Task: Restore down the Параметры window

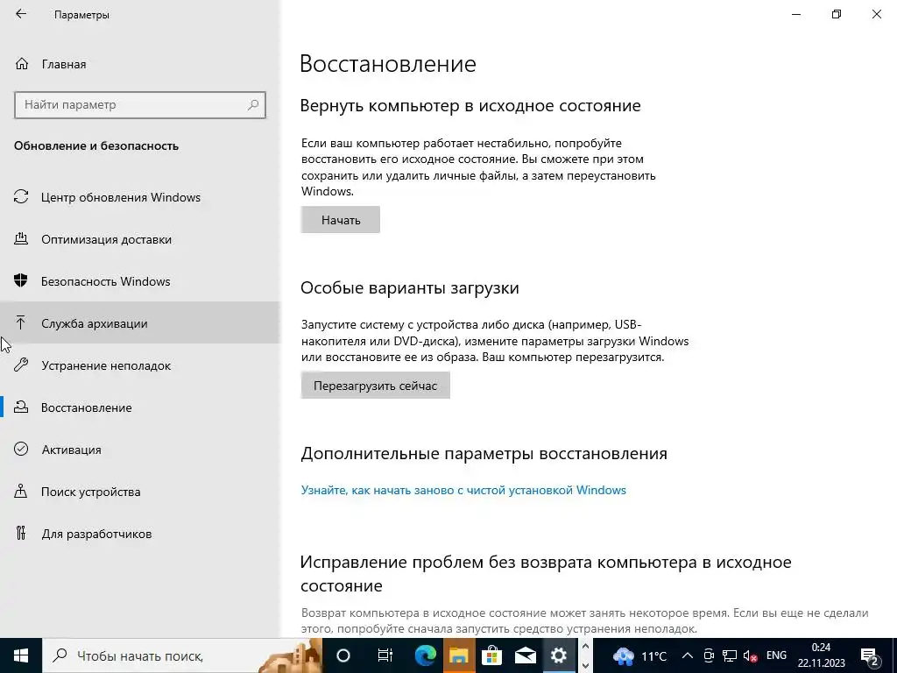Action: (x=837, y=14)
